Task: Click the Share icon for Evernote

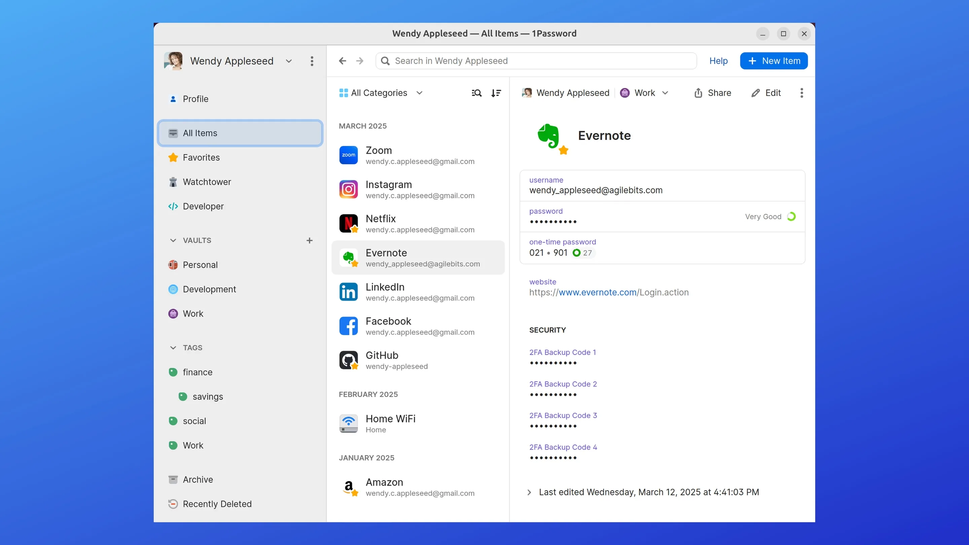Action: pos(698,93)
